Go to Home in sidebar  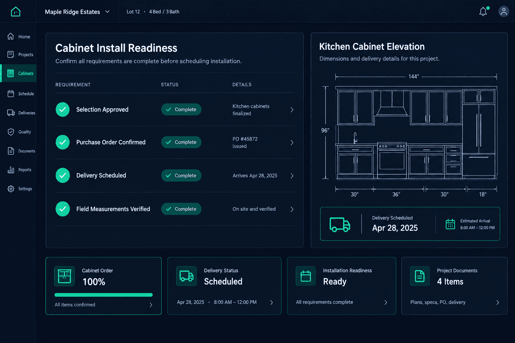tap(24, 37)
